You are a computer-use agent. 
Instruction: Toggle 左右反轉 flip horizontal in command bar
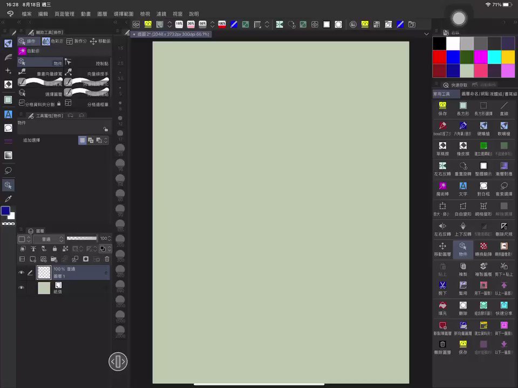pos(280,24)
